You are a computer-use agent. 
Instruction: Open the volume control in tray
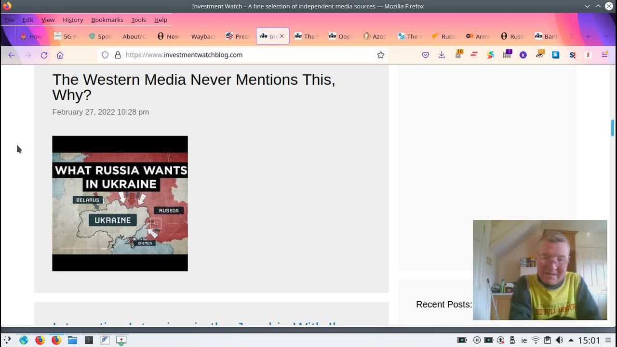click(x=559, y=340)
